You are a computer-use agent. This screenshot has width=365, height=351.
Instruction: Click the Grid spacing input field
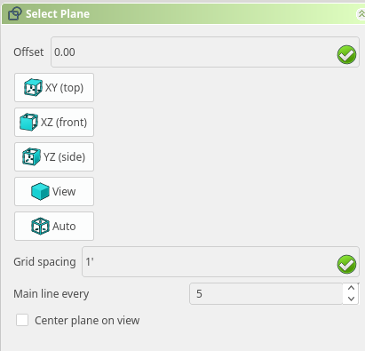point(220,261)
